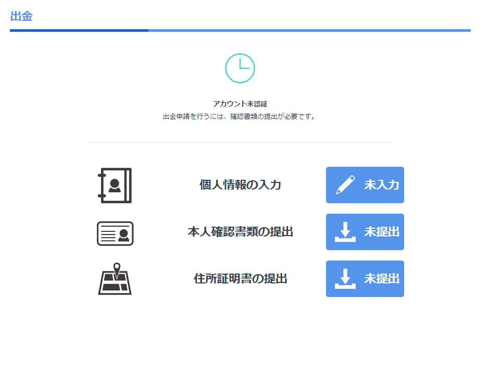Click the 個人情報の入力 label
The height and width of the screenshot is (383, 501).
click(x=240, y=185)
